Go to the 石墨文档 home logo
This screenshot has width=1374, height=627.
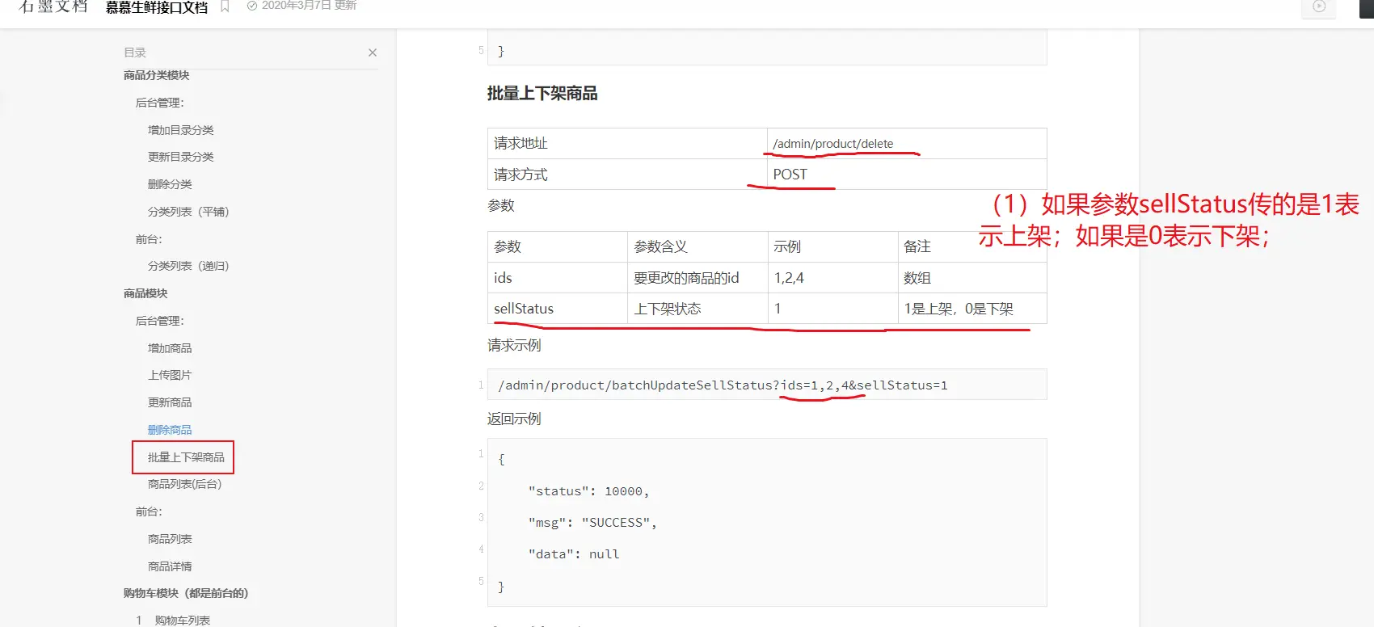[53, 6]
